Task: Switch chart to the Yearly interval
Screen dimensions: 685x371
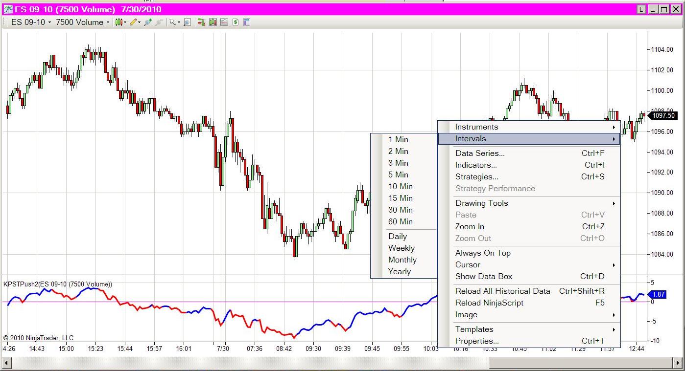Action: point(403,271)
